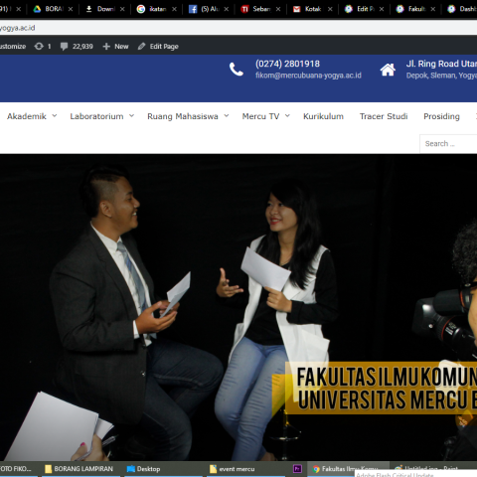Click the fikom@mercubuana-yogya.ac.id email
477x477 pixels.
(308, 76)
